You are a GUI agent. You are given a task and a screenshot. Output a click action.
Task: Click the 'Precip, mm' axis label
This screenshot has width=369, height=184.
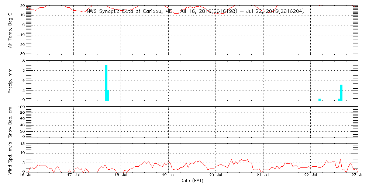pyautogui.click(x=10, y=80)
